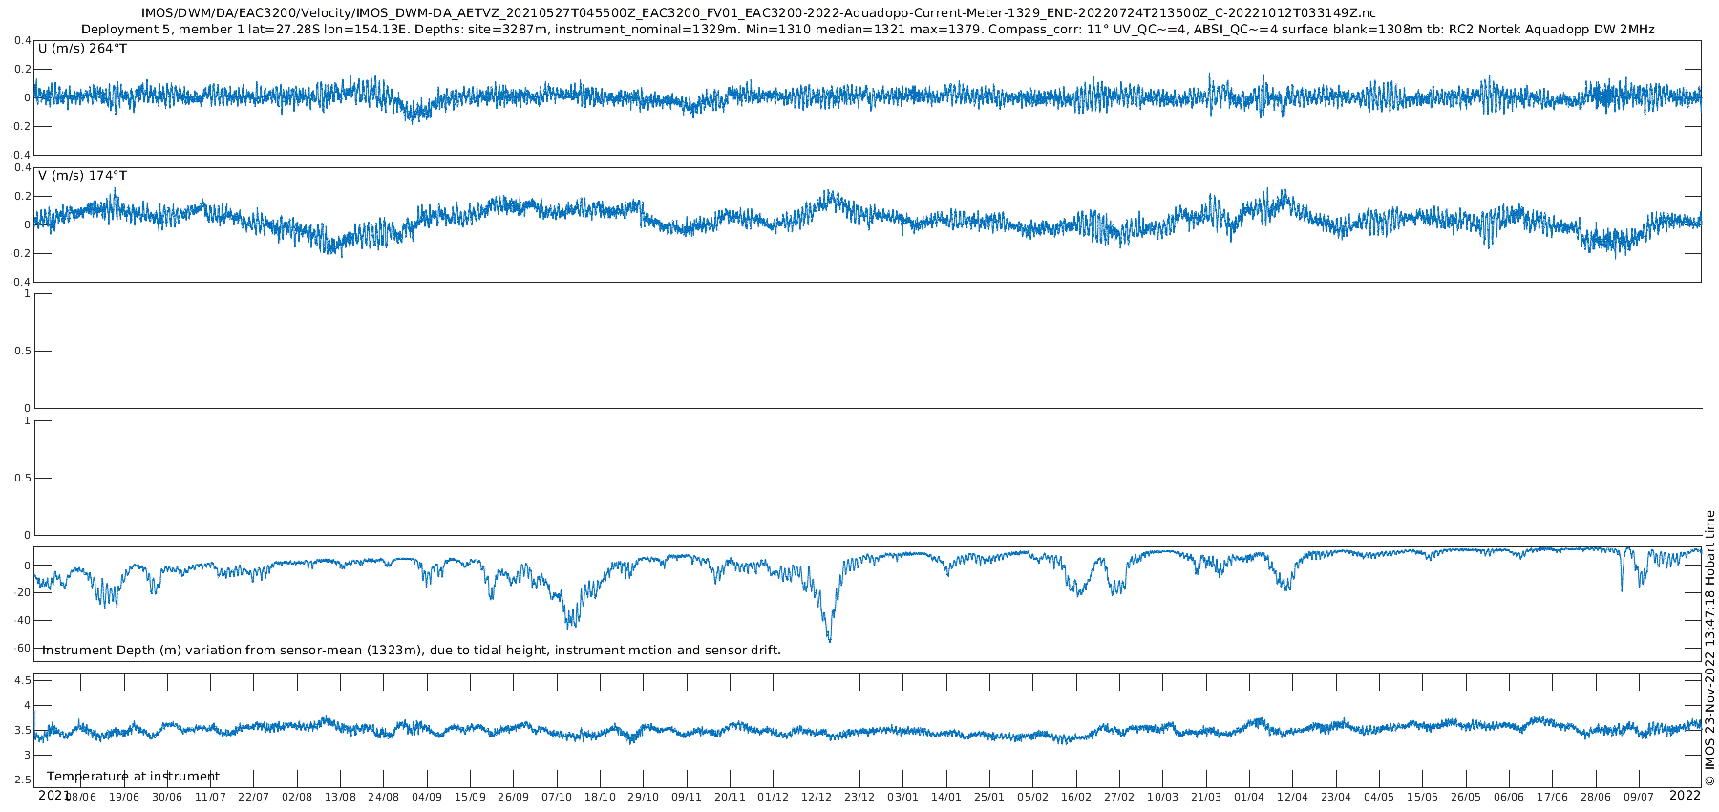Click the IMOS file path title line

tap(758, 12)
